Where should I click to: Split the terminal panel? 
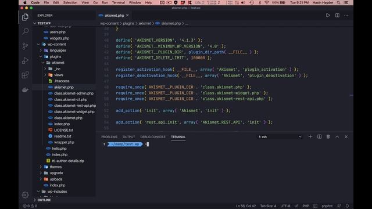319,137
